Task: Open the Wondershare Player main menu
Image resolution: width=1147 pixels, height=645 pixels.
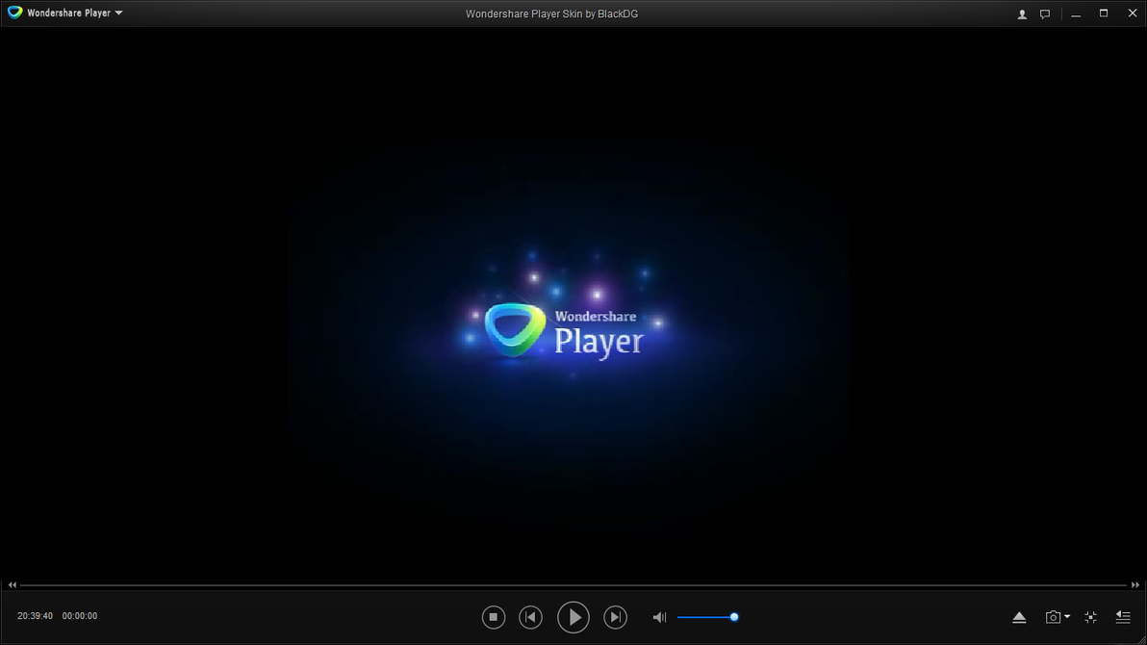Action: (75, 13)
